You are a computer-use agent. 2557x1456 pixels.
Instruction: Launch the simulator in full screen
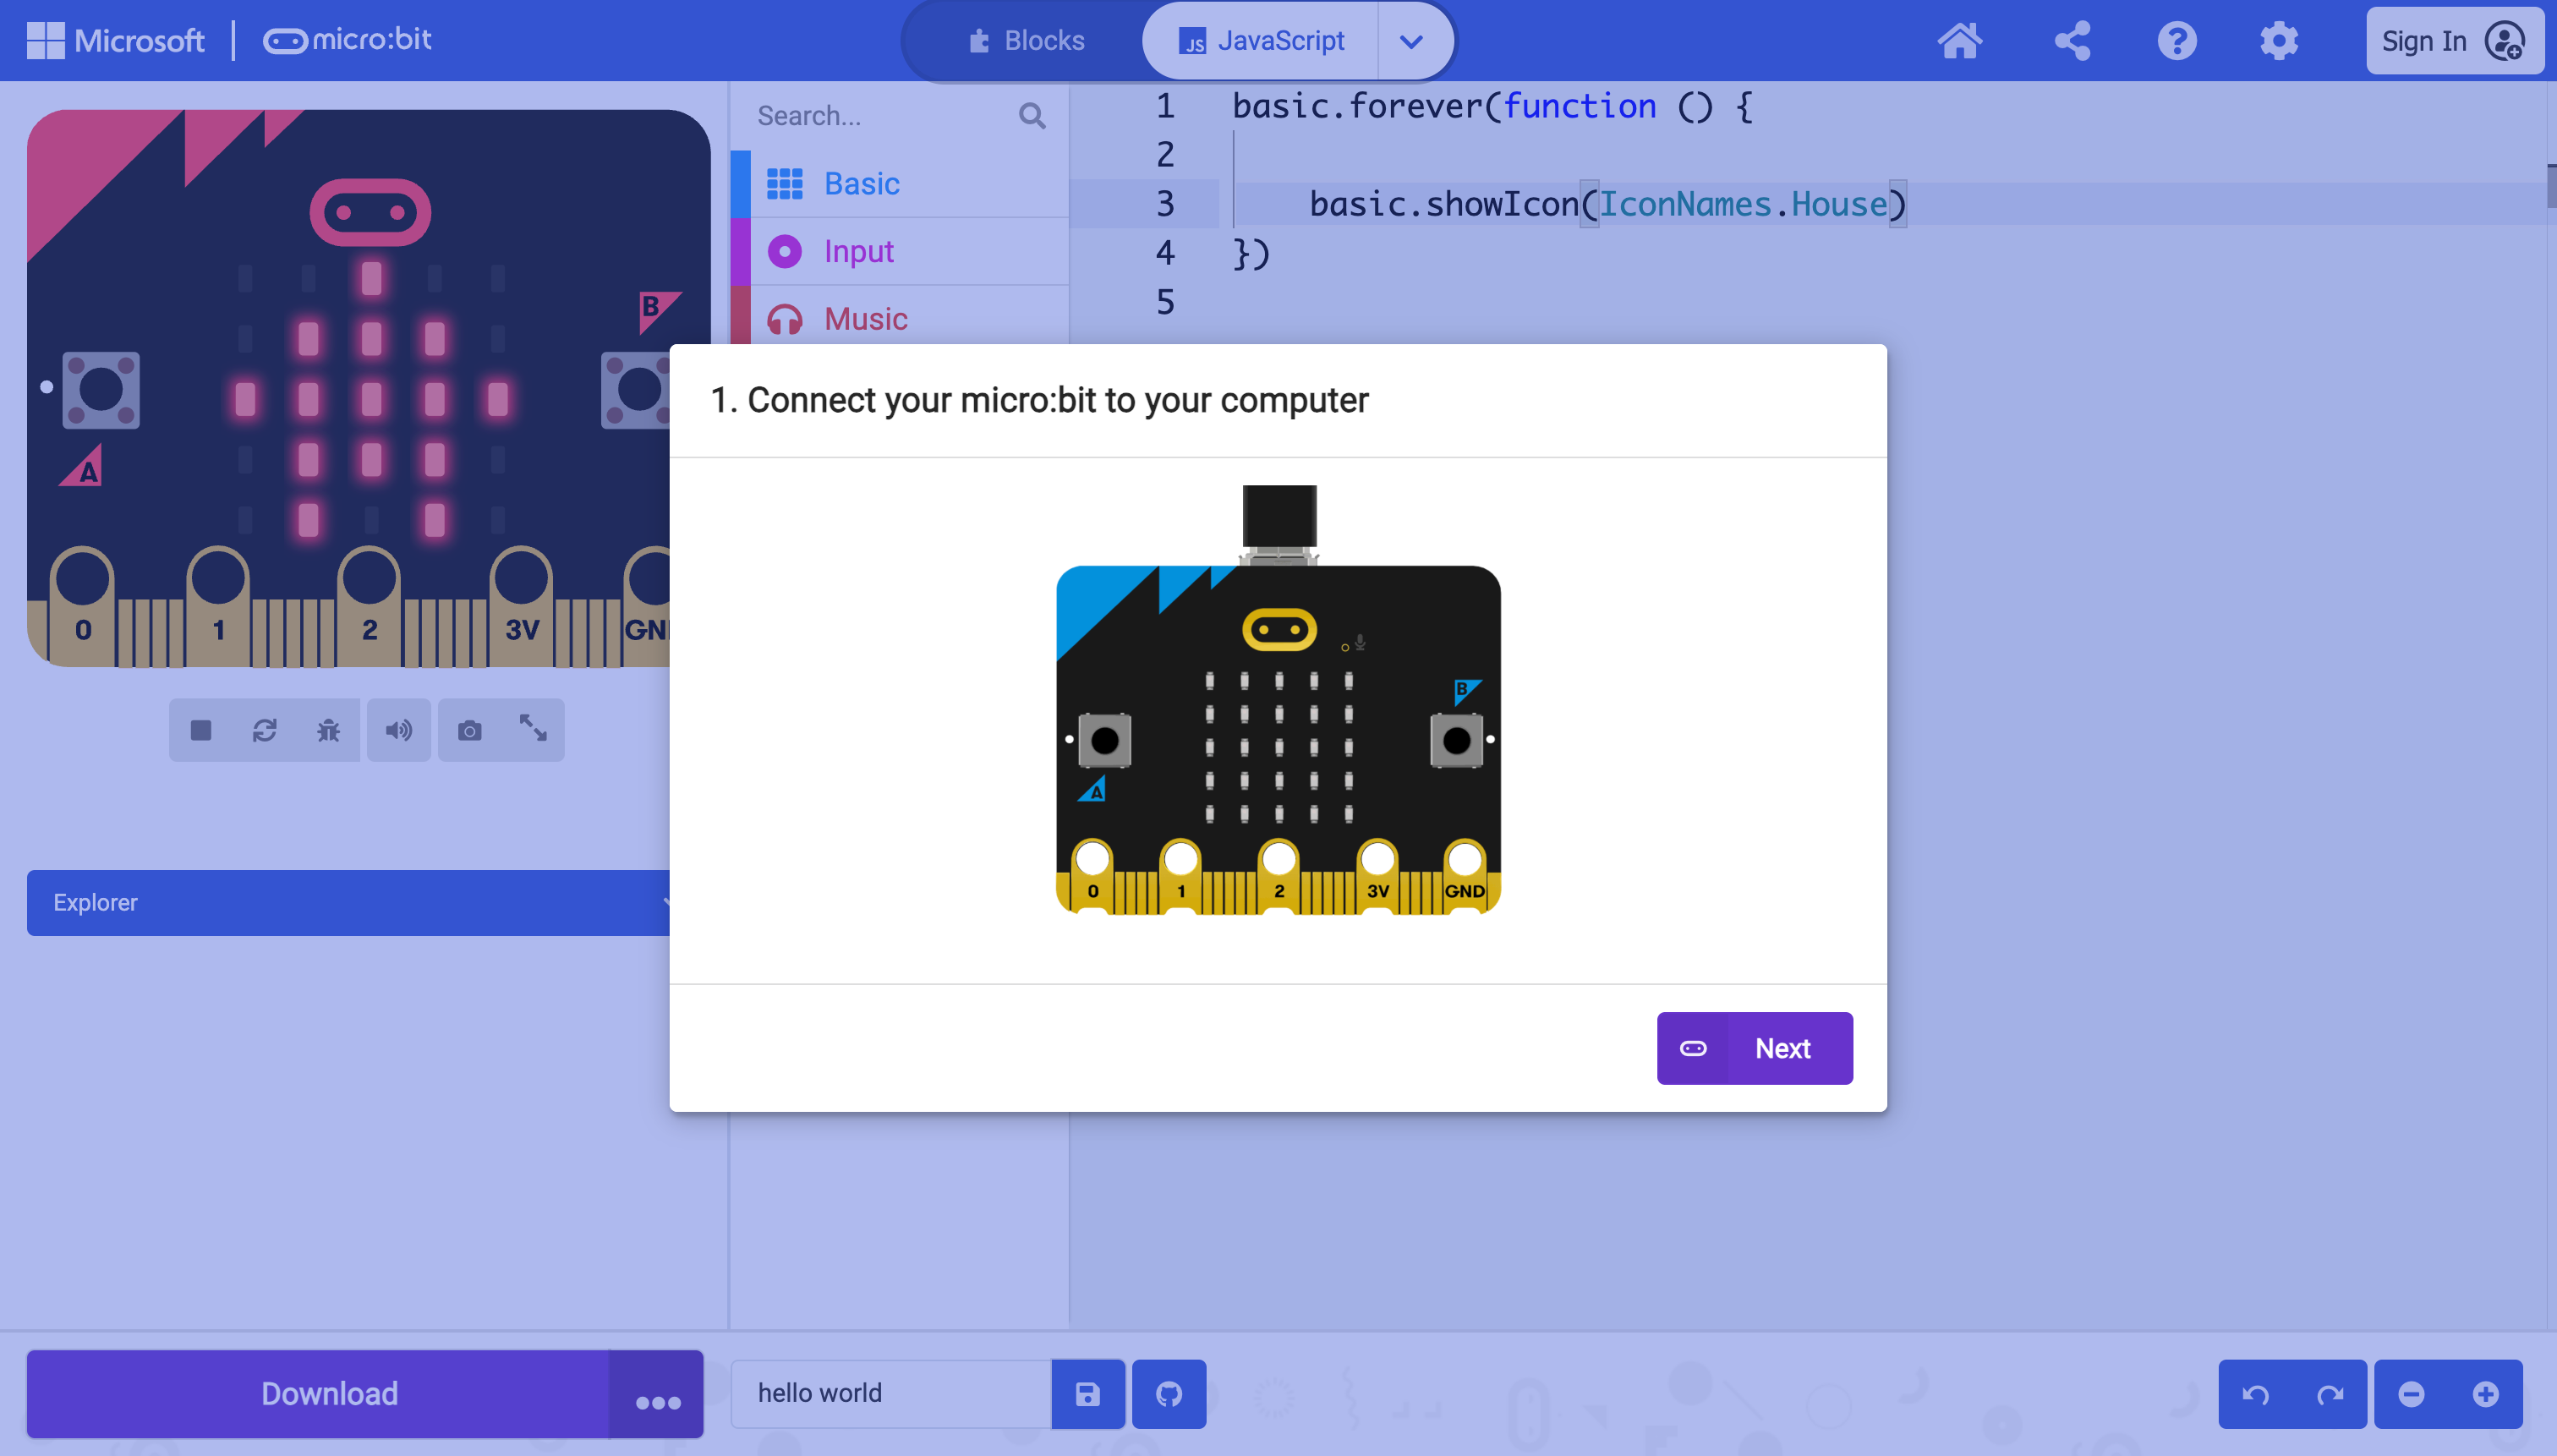533,730
